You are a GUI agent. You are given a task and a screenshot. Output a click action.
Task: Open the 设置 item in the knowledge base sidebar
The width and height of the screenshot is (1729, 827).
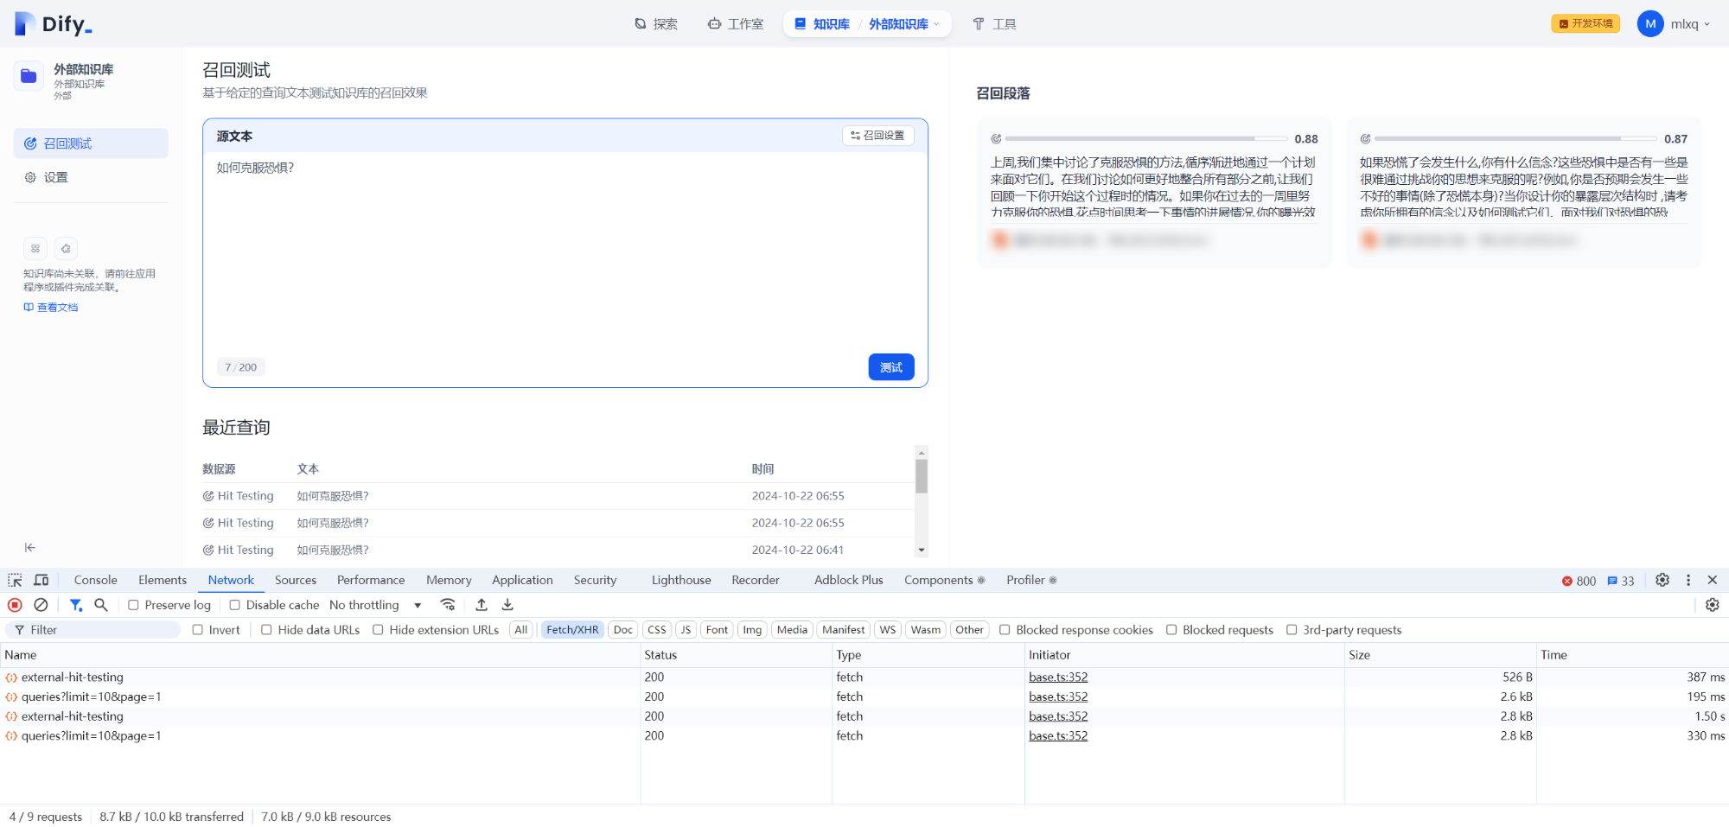click(x=57, y=176)
